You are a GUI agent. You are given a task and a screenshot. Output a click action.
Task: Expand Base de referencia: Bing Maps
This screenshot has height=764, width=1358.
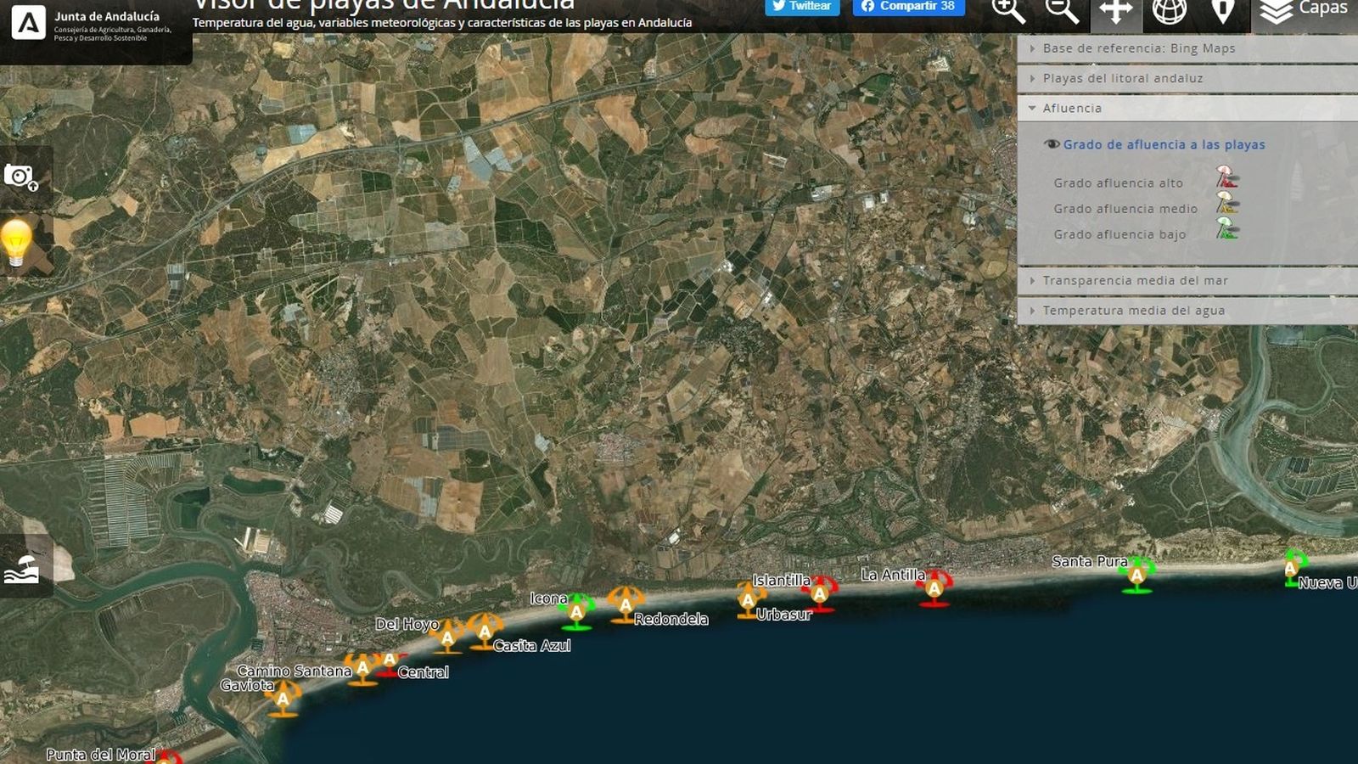tap(1138, 48)
